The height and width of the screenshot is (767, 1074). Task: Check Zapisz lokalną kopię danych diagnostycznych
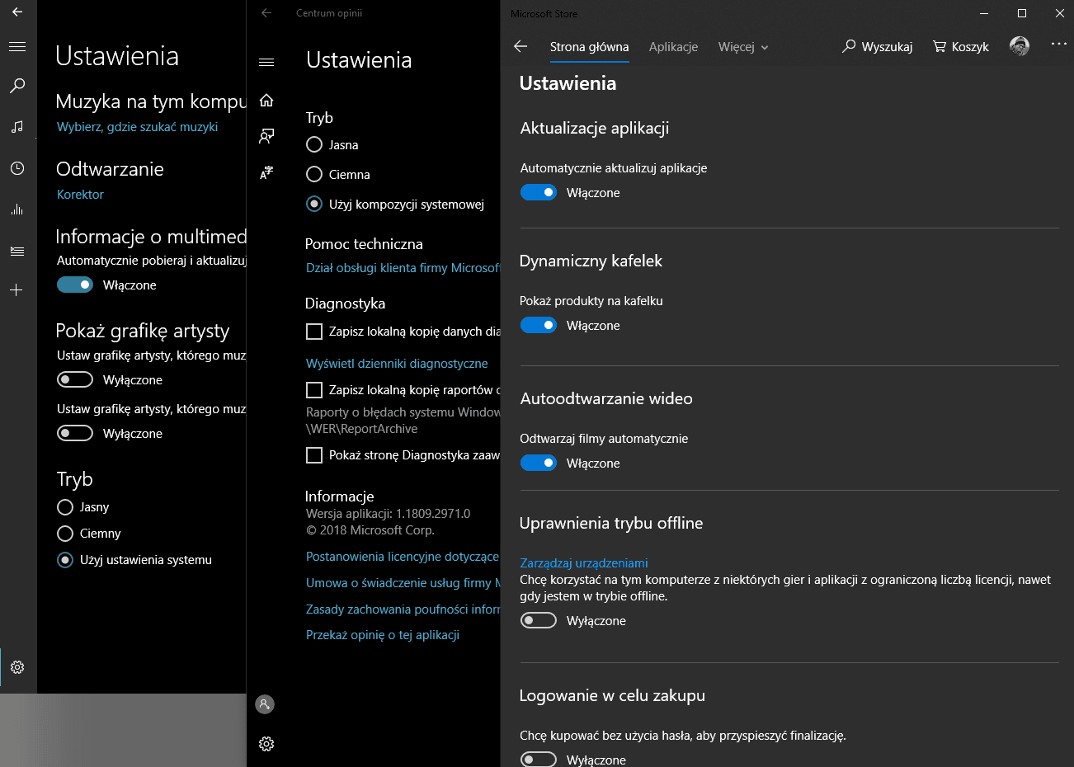point(314,332)
